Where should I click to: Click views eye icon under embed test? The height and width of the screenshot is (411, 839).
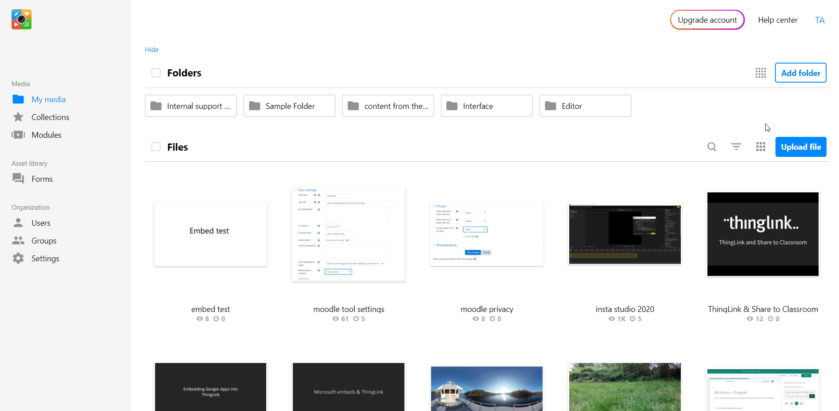click(200, 319)
